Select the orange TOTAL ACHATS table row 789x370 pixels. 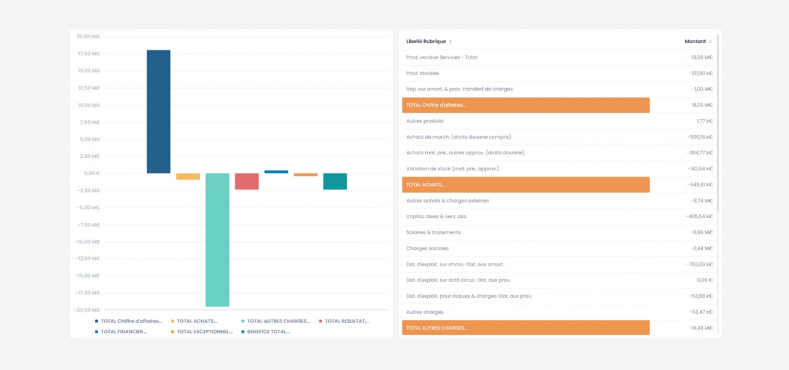pos(526,185)
